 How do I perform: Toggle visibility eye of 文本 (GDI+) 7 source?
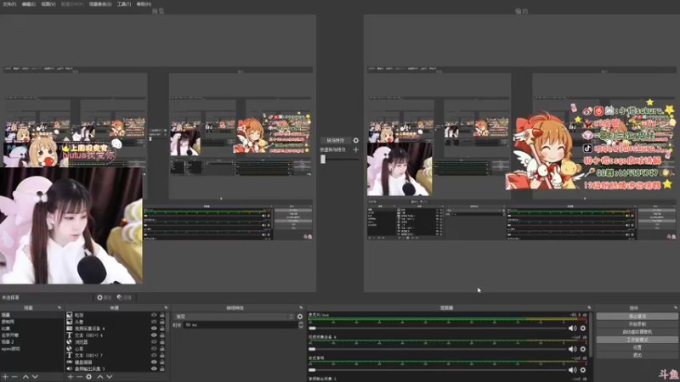click(x=154, y=356)
